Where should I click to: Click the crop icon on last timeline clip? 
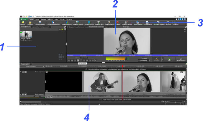click(x=181, y=72)
